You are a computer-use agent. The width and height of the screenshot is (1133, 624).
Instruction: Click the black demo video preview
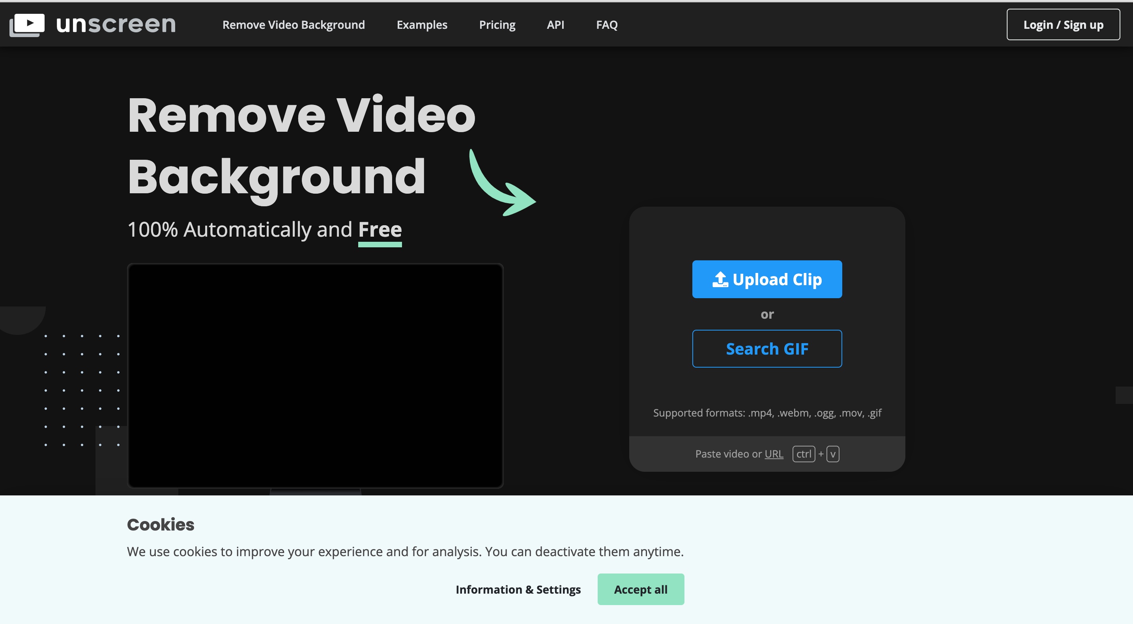pos(315,376)
